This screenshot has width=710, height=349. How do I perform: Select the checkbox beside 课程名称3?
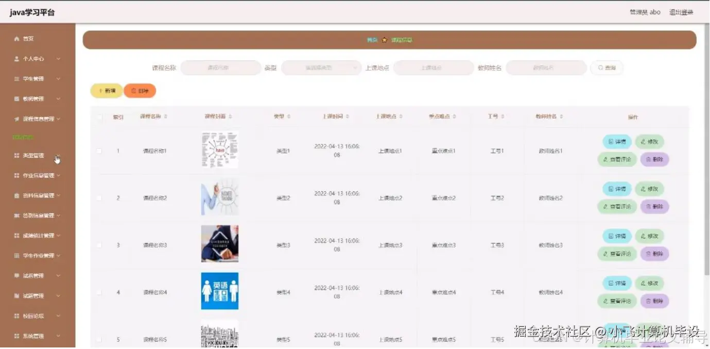click(99, 245)
